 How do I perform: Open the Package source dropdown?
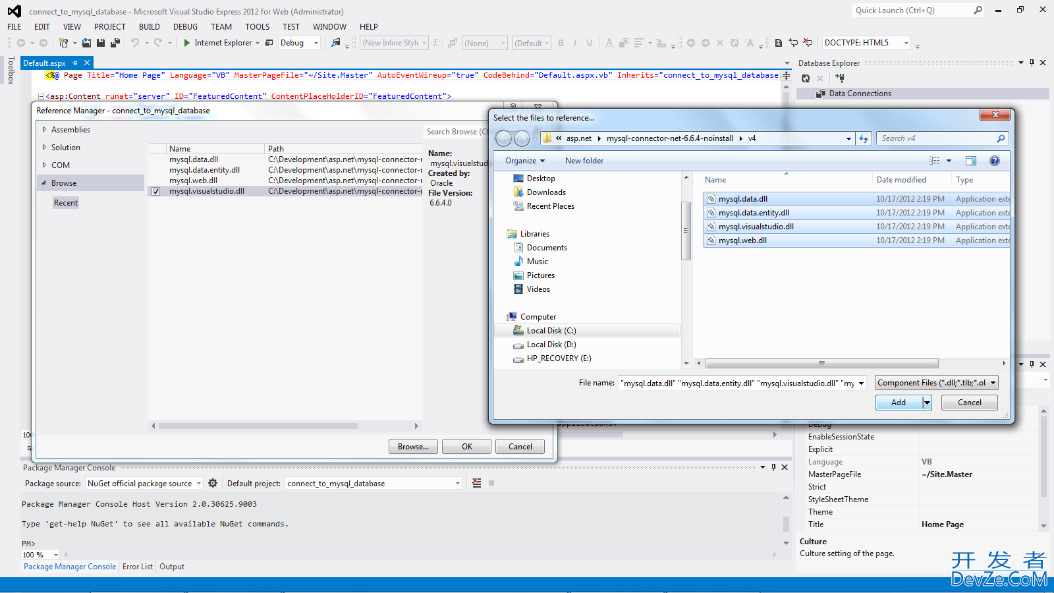pyautogui.click(x=198, y=483)
